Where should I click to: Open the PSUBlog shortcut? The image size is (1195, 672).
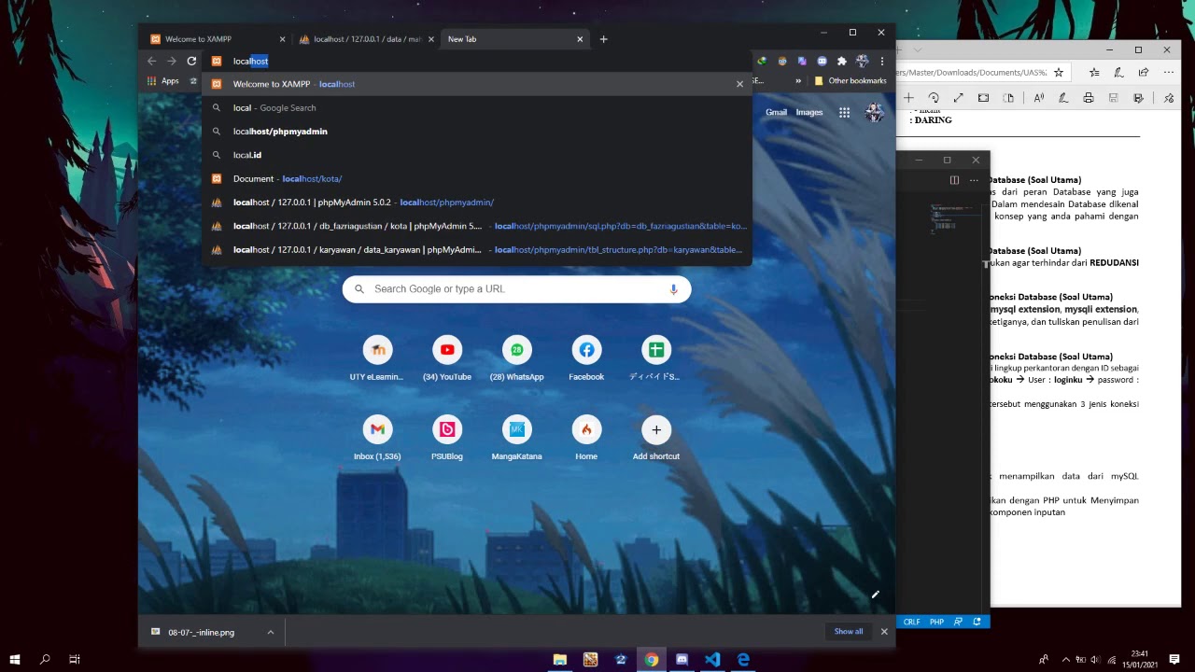pos(447,439)
